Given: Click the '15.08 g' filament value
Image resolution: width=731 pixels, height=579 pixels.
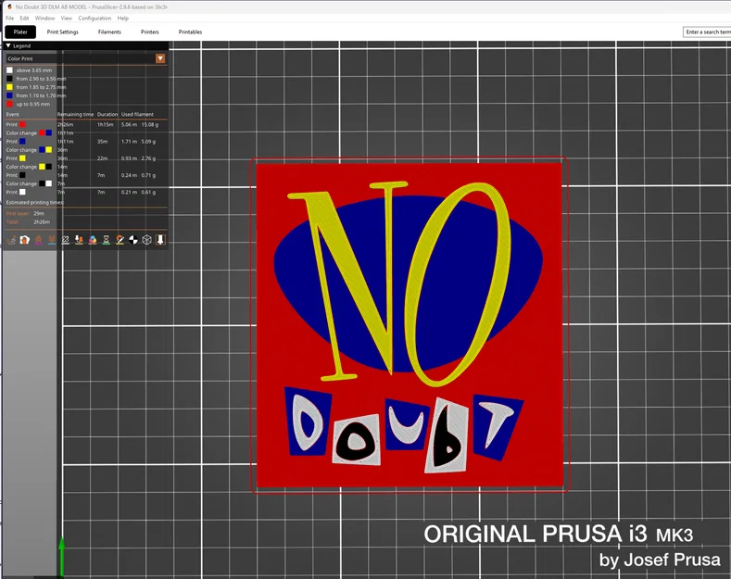Looking at the screenshot, I should (x=150, y=124).
